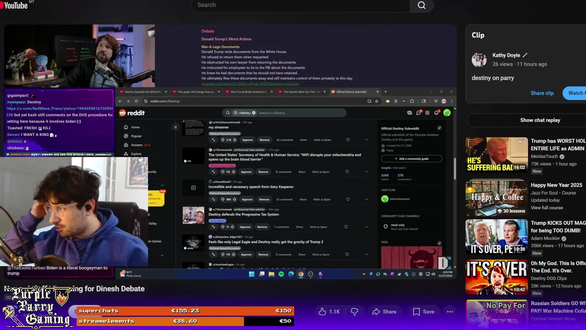Focus the YouTube search field

[301, 5]
